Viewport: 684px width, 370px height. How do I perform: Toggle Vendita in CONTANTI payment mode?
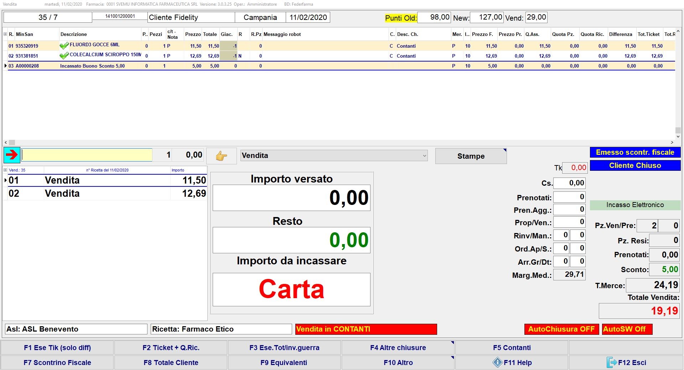[x=366, y=329]
